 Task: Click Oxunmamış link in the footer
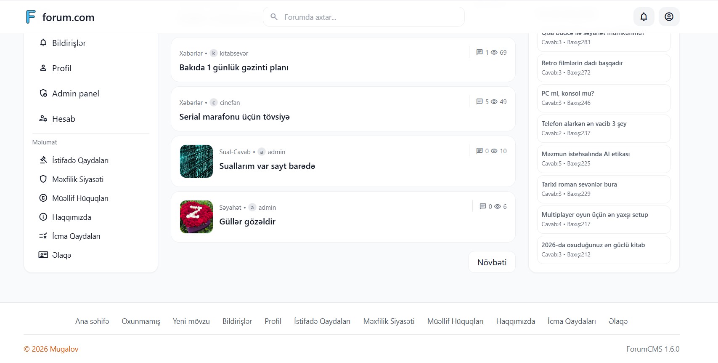pos(141,321)
